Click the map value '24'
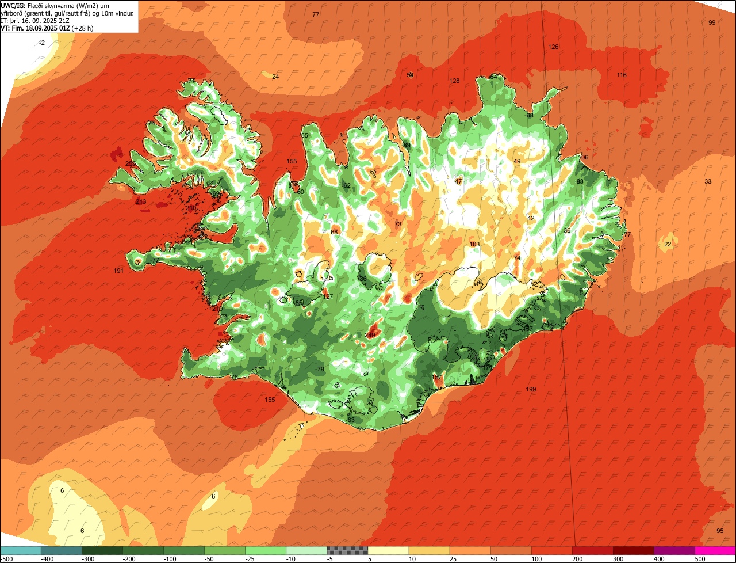The image size is (736, 563). [275, 77]
